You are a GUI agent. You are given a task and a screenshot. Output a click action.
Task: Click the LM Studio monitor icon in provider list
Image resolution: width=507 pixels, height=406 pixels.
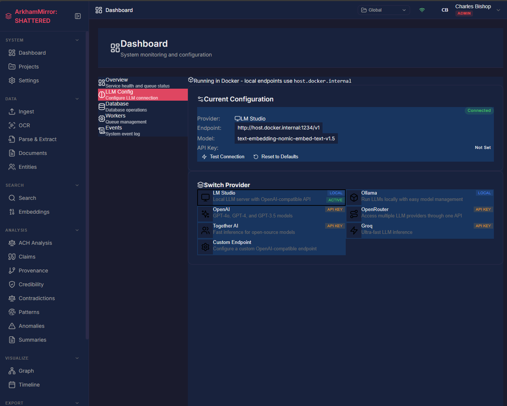205,198
